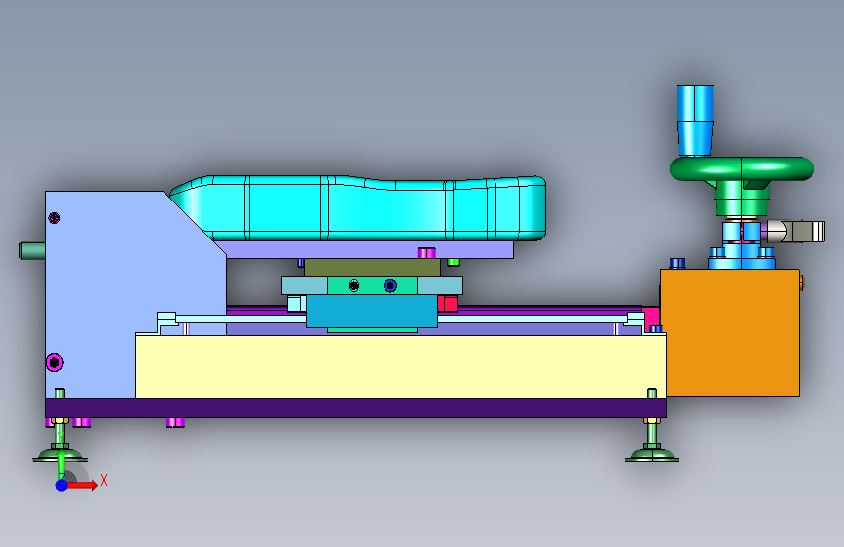844x547 pixels.
Task: Select the magenta hex bolt on left bracket
Action: pyautogui.click(x=55, y=362)
